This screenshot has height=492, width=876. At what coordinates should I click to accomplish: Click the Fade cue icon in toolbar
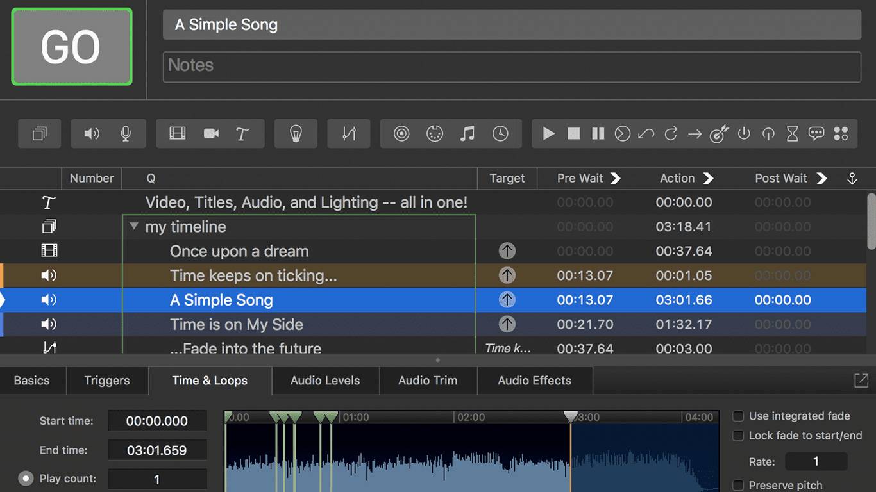[x=349, y=133]
